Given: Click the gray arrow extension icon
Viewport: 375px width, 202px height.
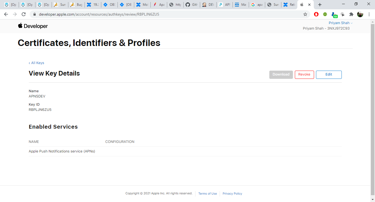Looking at the screenshot, I should (343, 14).
